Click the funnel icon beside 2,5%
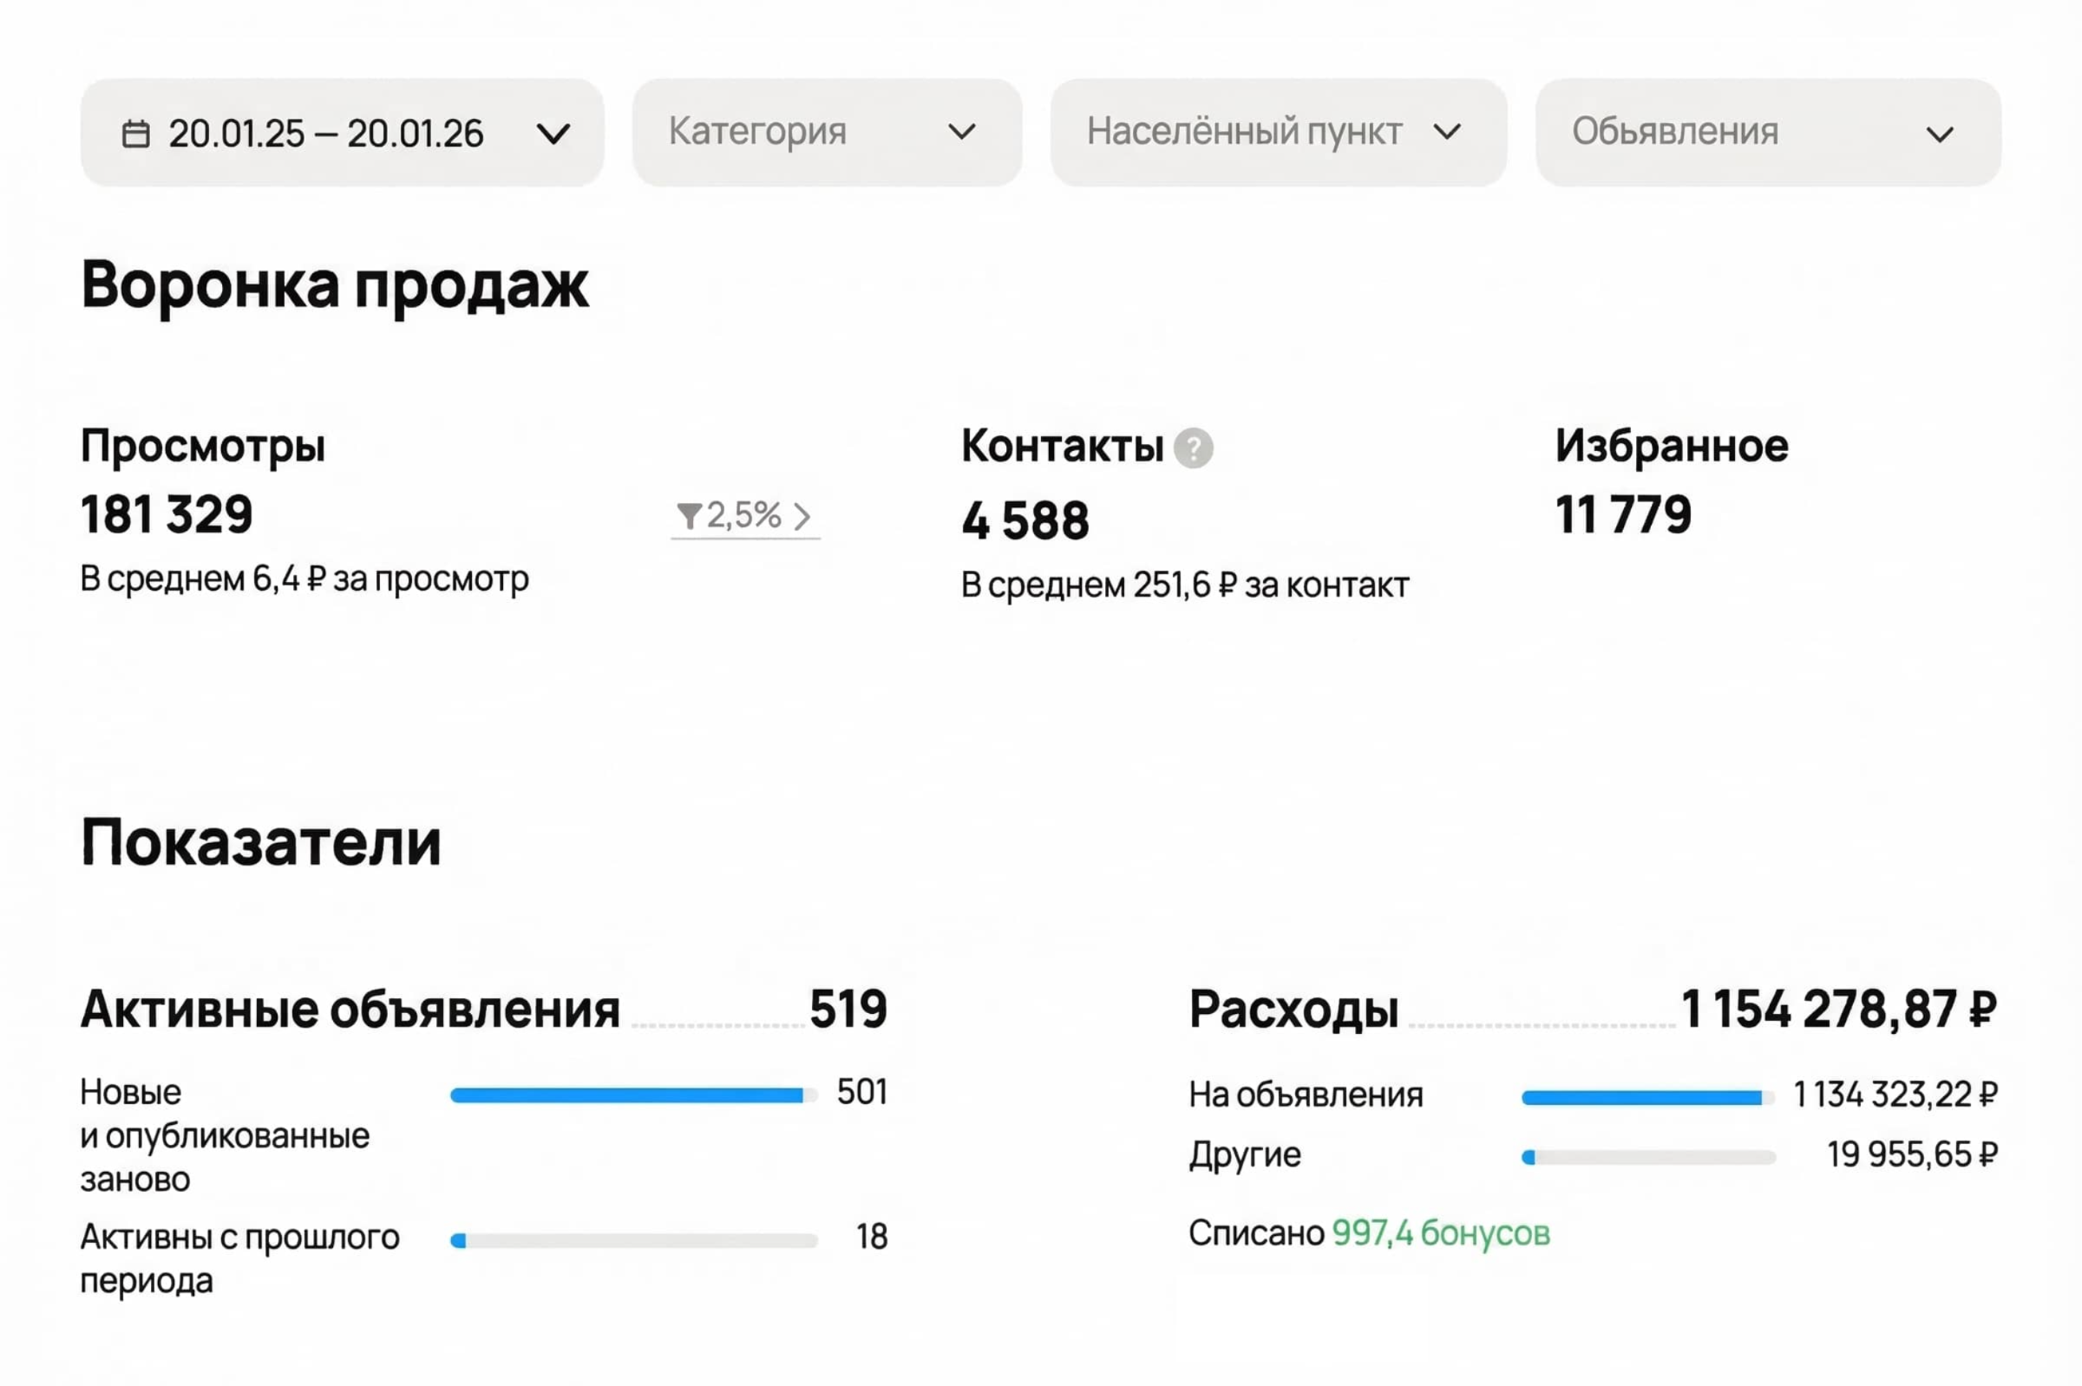This screenshot has height=1386, width=2082. [689, 515]
